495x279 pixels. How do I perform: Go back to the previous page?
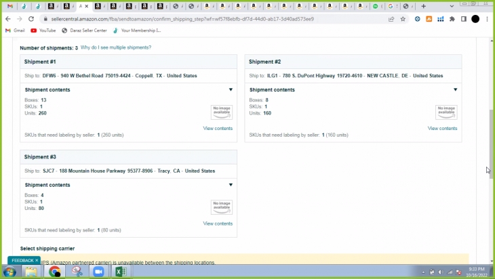coord(8,19)
